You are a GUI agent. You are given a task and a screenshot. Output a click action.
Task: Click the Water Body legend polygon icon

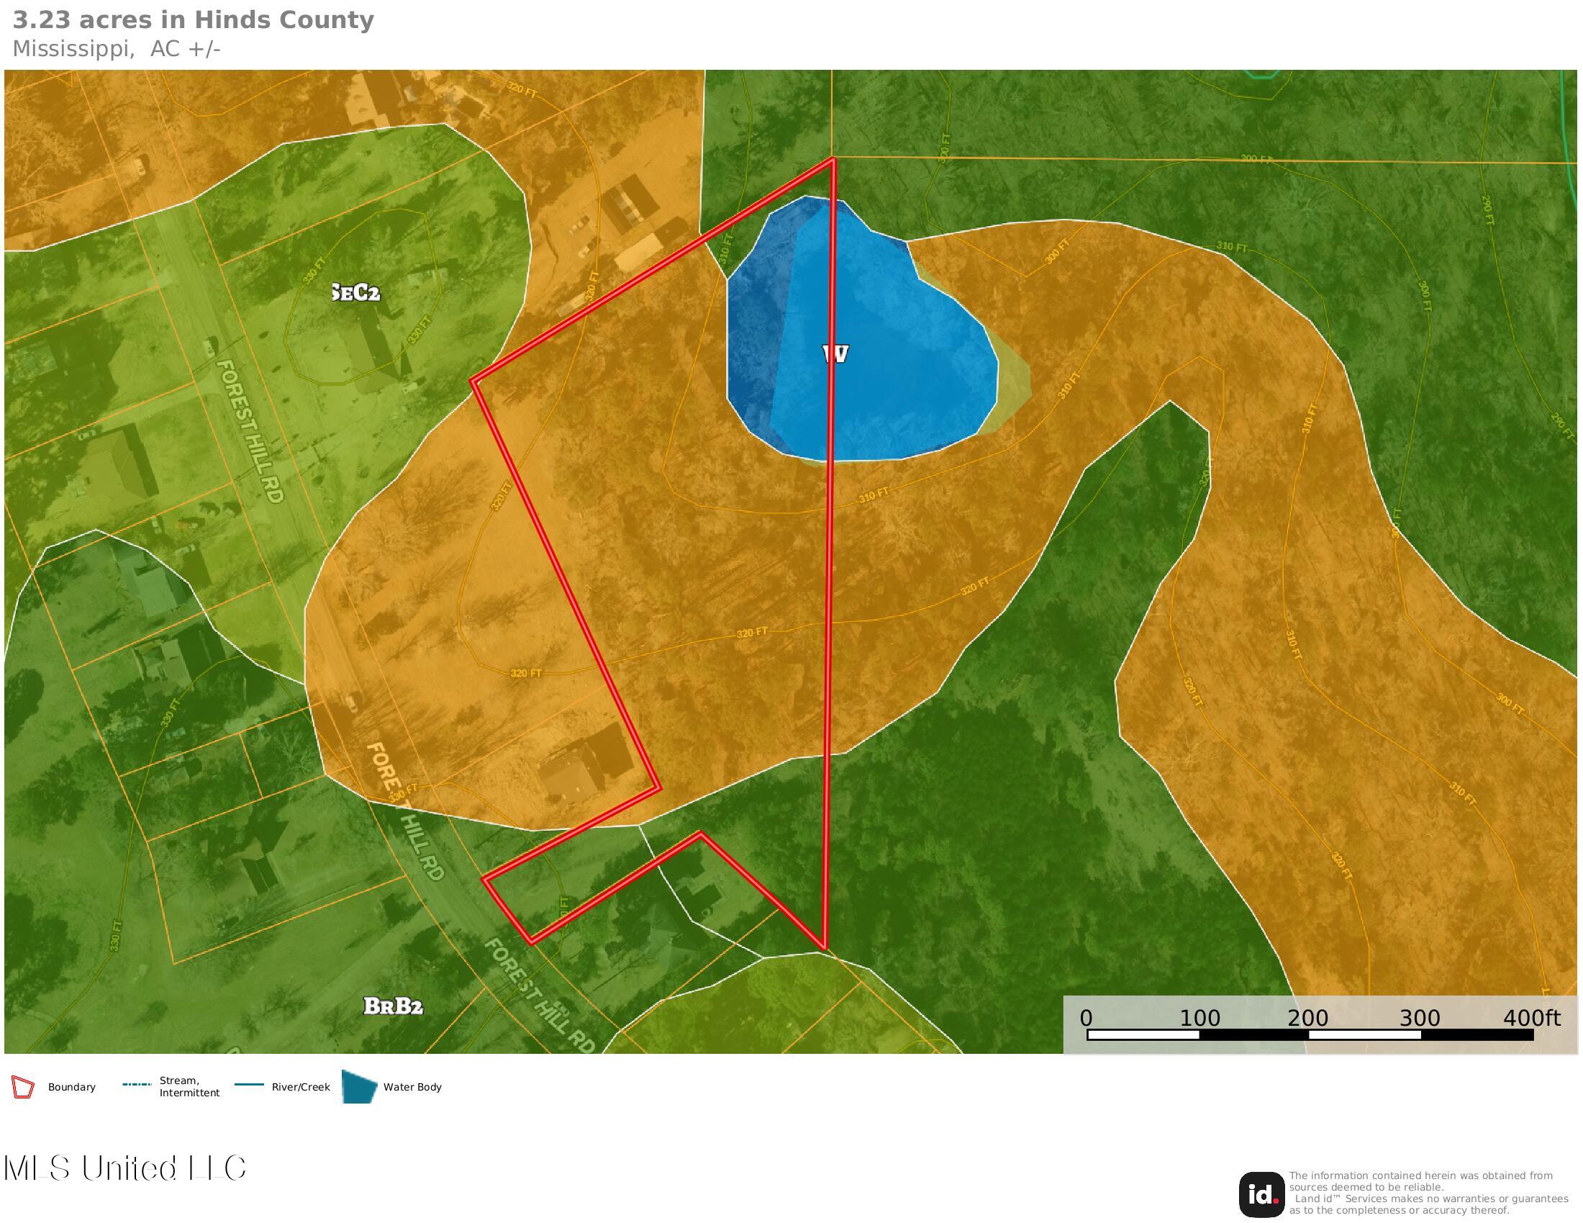click(x=360, y=1087)
